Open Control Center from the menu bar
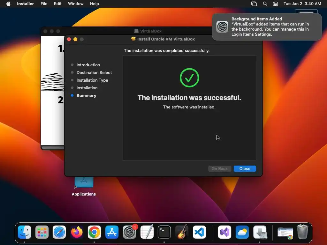The image size is (327, 245). point(276,4)
